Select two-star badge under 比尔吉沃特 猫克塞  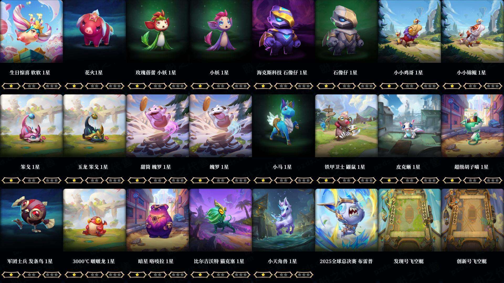point(220,275)
